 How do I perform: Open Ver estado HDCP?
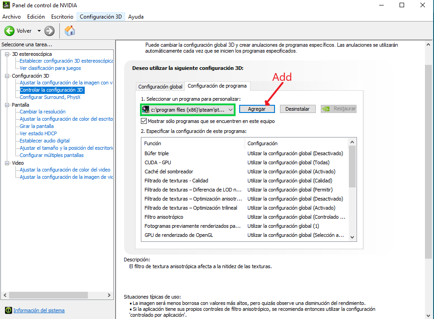(x=38, y=133)
